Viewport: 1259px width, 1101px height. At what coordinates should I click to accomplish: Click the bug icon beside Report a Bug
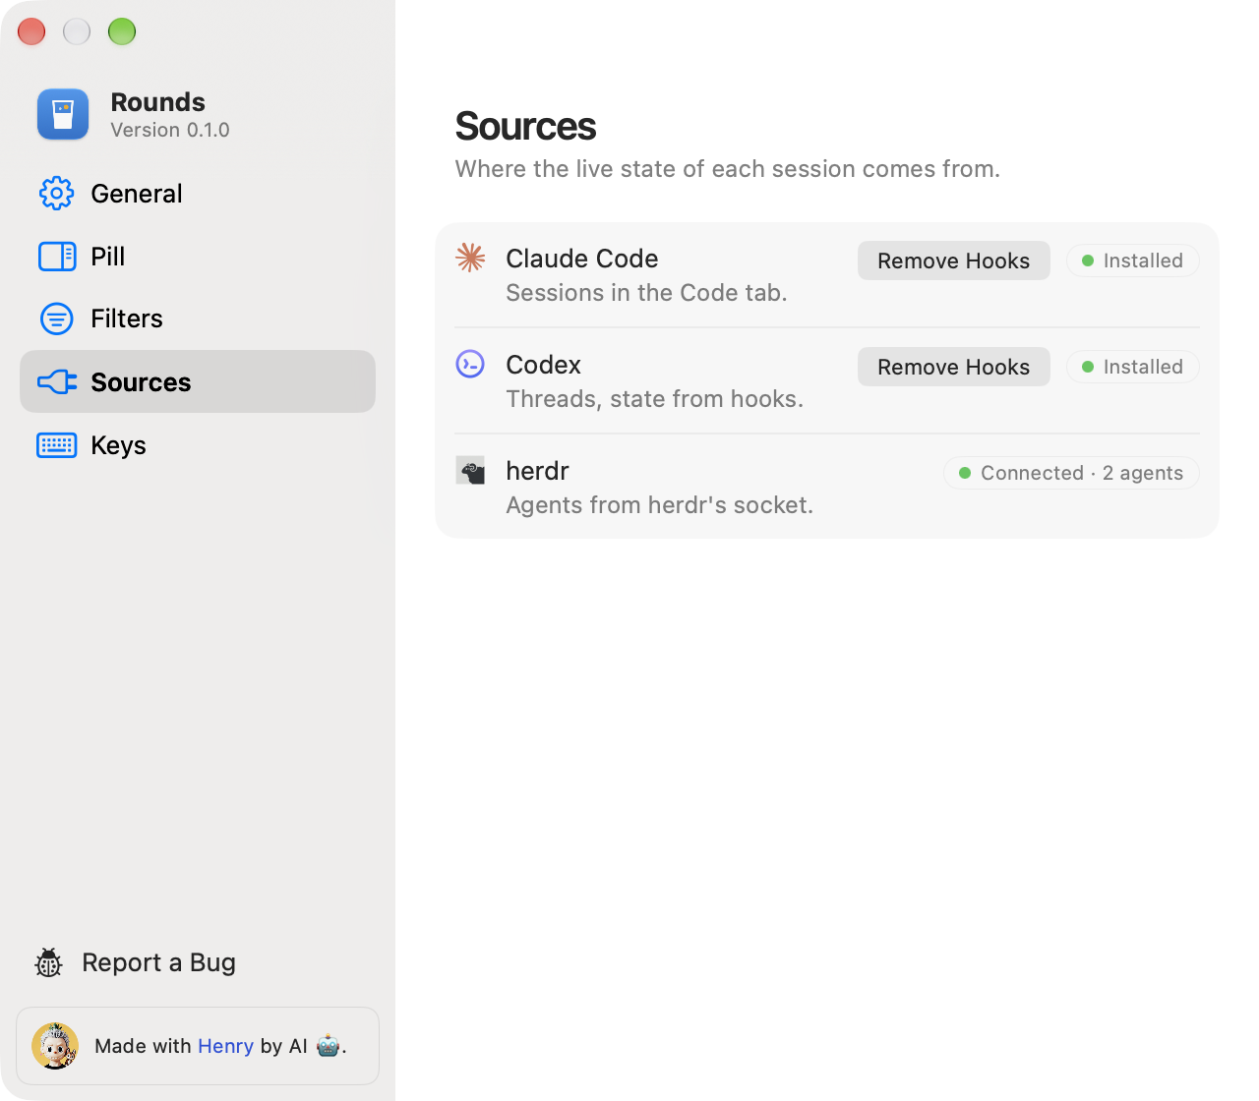[48, 962]
